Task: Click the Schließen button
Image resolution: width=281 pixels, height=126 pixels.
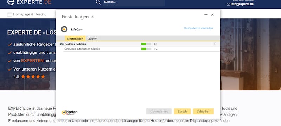Action: [x=203, y=111]
